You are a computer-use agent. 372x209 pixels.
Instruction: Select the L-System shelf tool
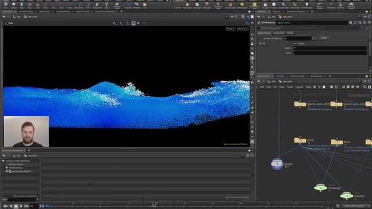click(x=128, y=5)
